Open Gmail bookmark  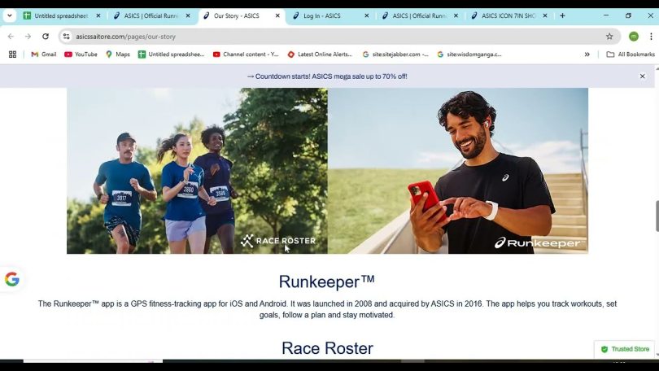point(44,55)
